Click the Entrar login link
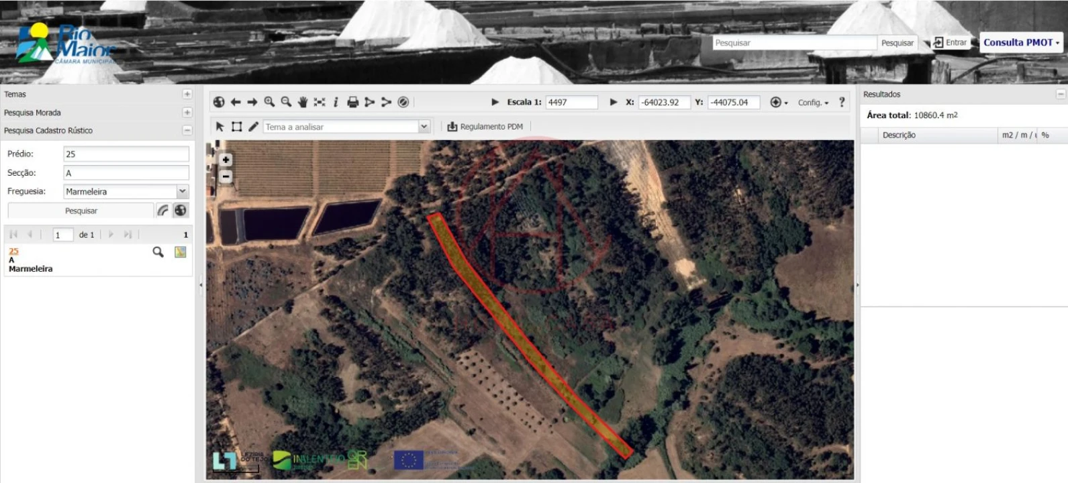 click(x=956, y=42)
